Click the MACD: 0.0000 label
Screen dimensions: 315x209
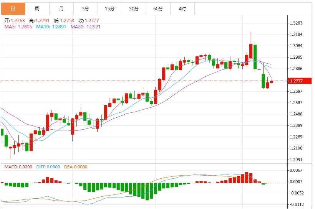[x=18, y=167]
